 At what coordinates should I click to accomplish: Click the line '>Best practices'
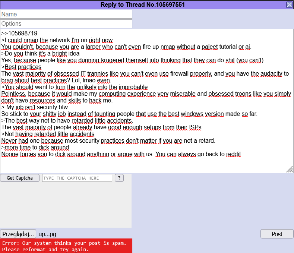[21, 67]
